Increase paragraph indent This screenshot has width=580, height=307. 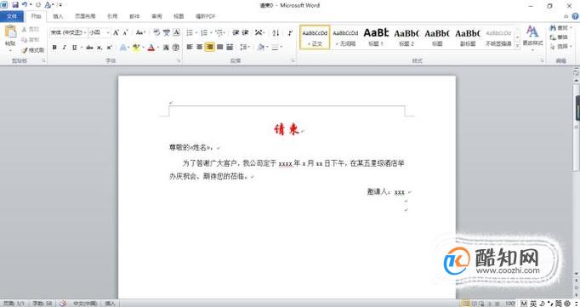tap(245, 32)
